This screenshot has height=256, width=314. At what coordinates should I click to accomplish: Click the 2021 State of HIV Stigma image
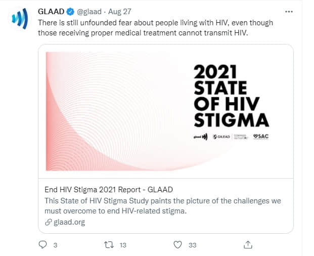tap(166, 111)
